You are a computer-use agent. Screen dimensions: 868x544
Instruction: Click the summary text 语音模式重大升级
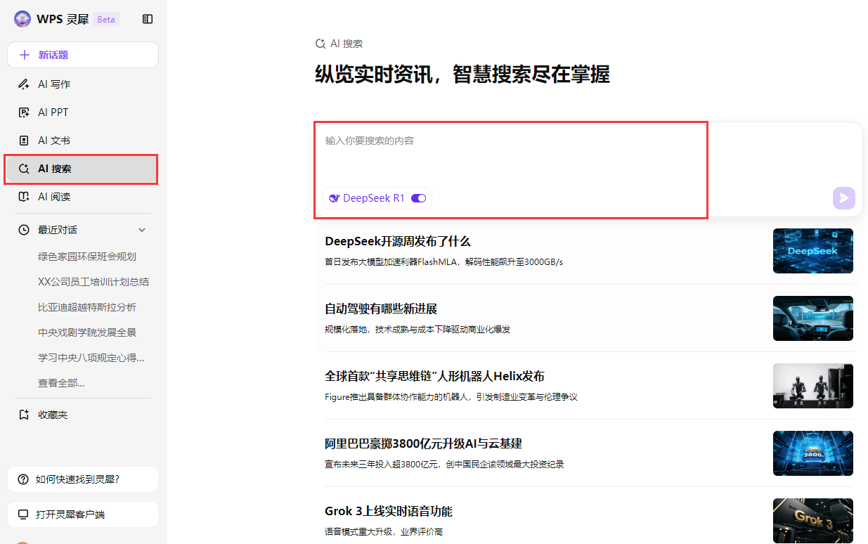point(384,532)
